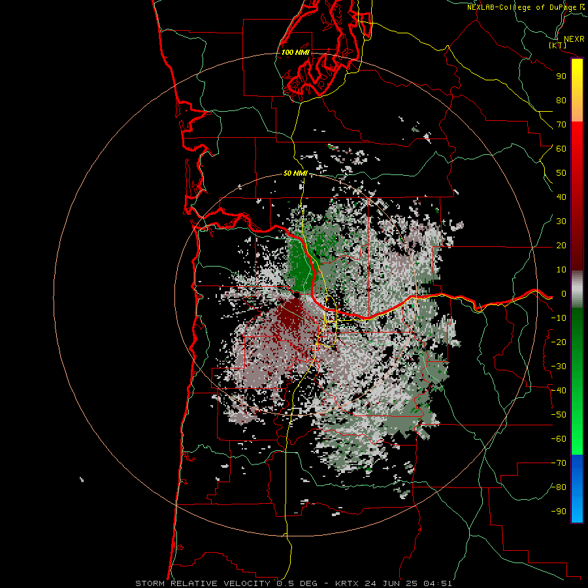
Task: Click the -30 scale value
Action: point(559,367)
